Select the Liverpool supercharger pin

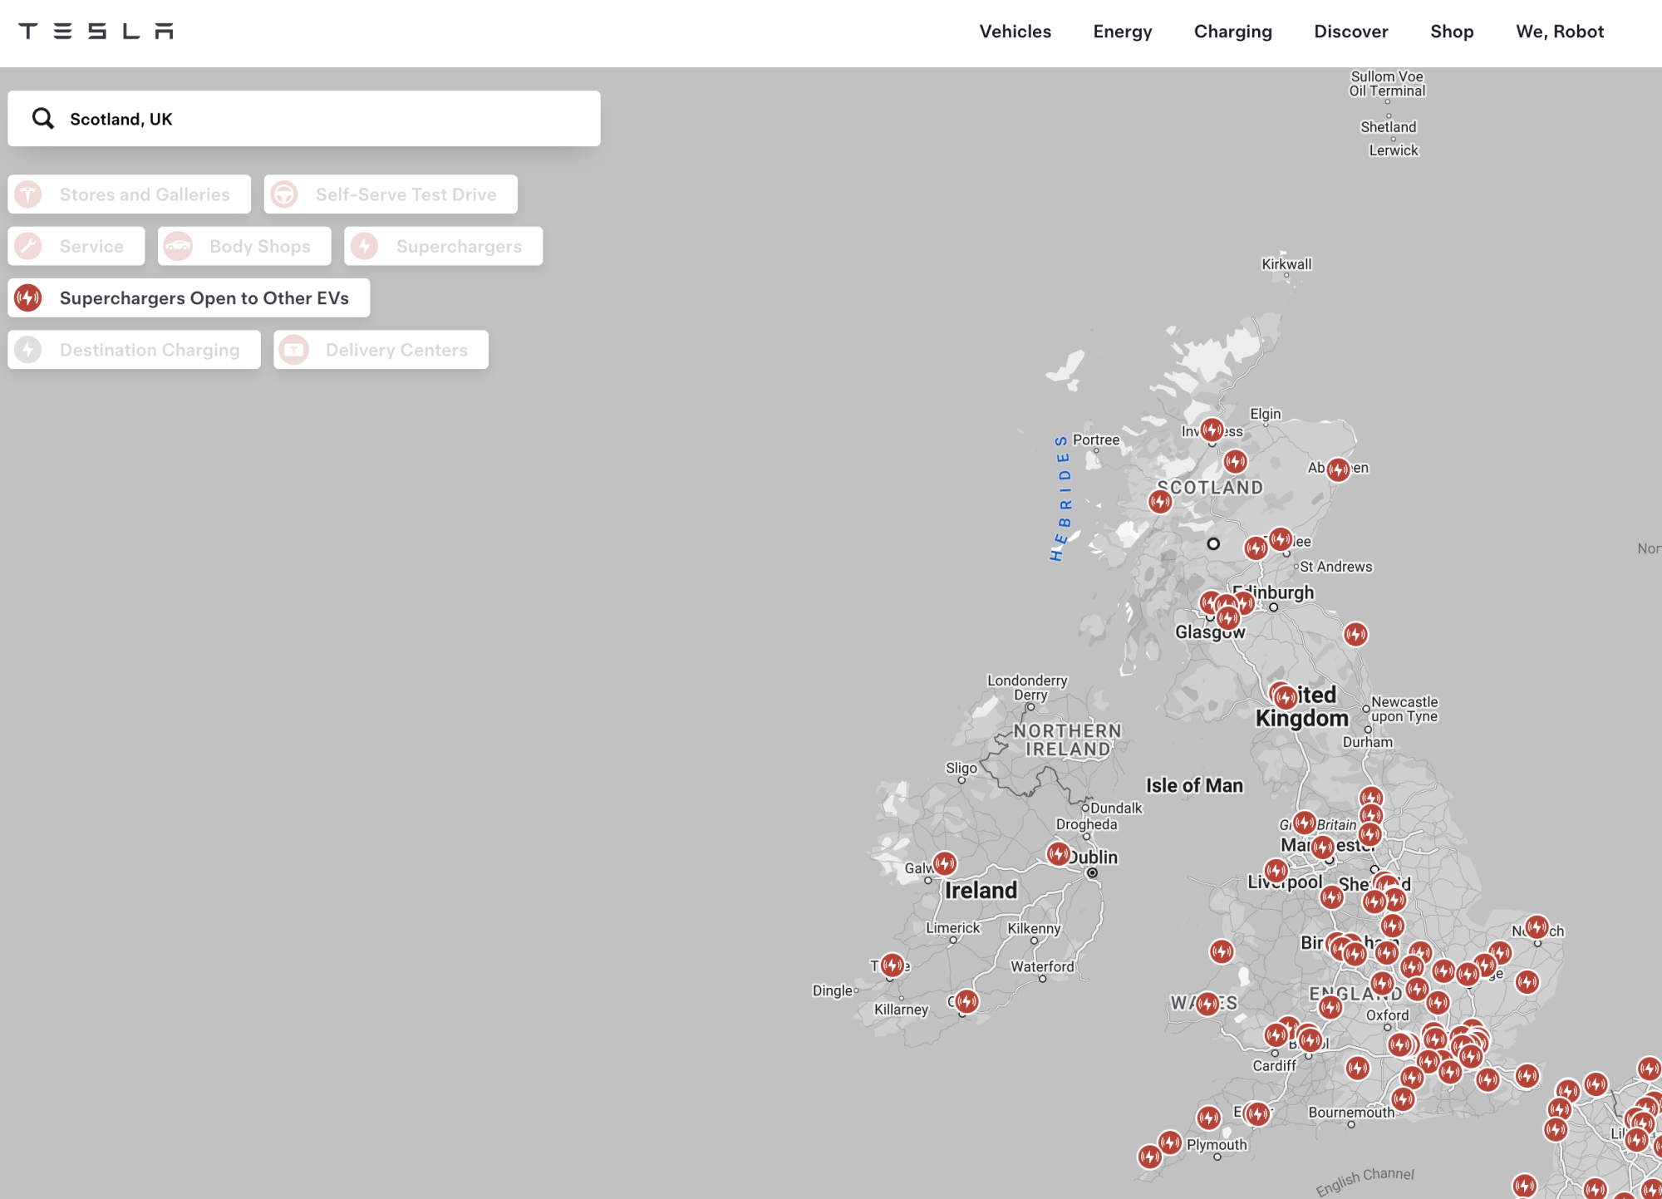pos(1276,871)
